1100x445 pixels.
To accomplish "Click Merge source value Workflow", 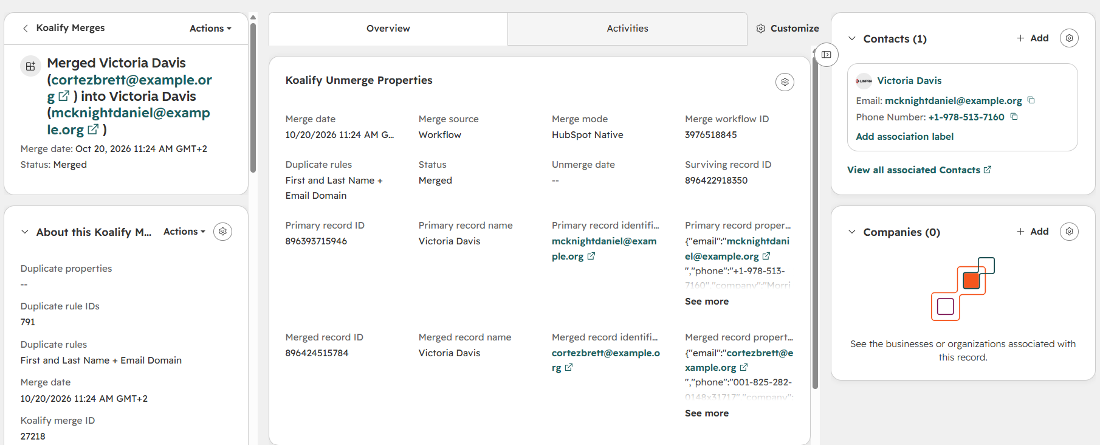I will 439,135.
